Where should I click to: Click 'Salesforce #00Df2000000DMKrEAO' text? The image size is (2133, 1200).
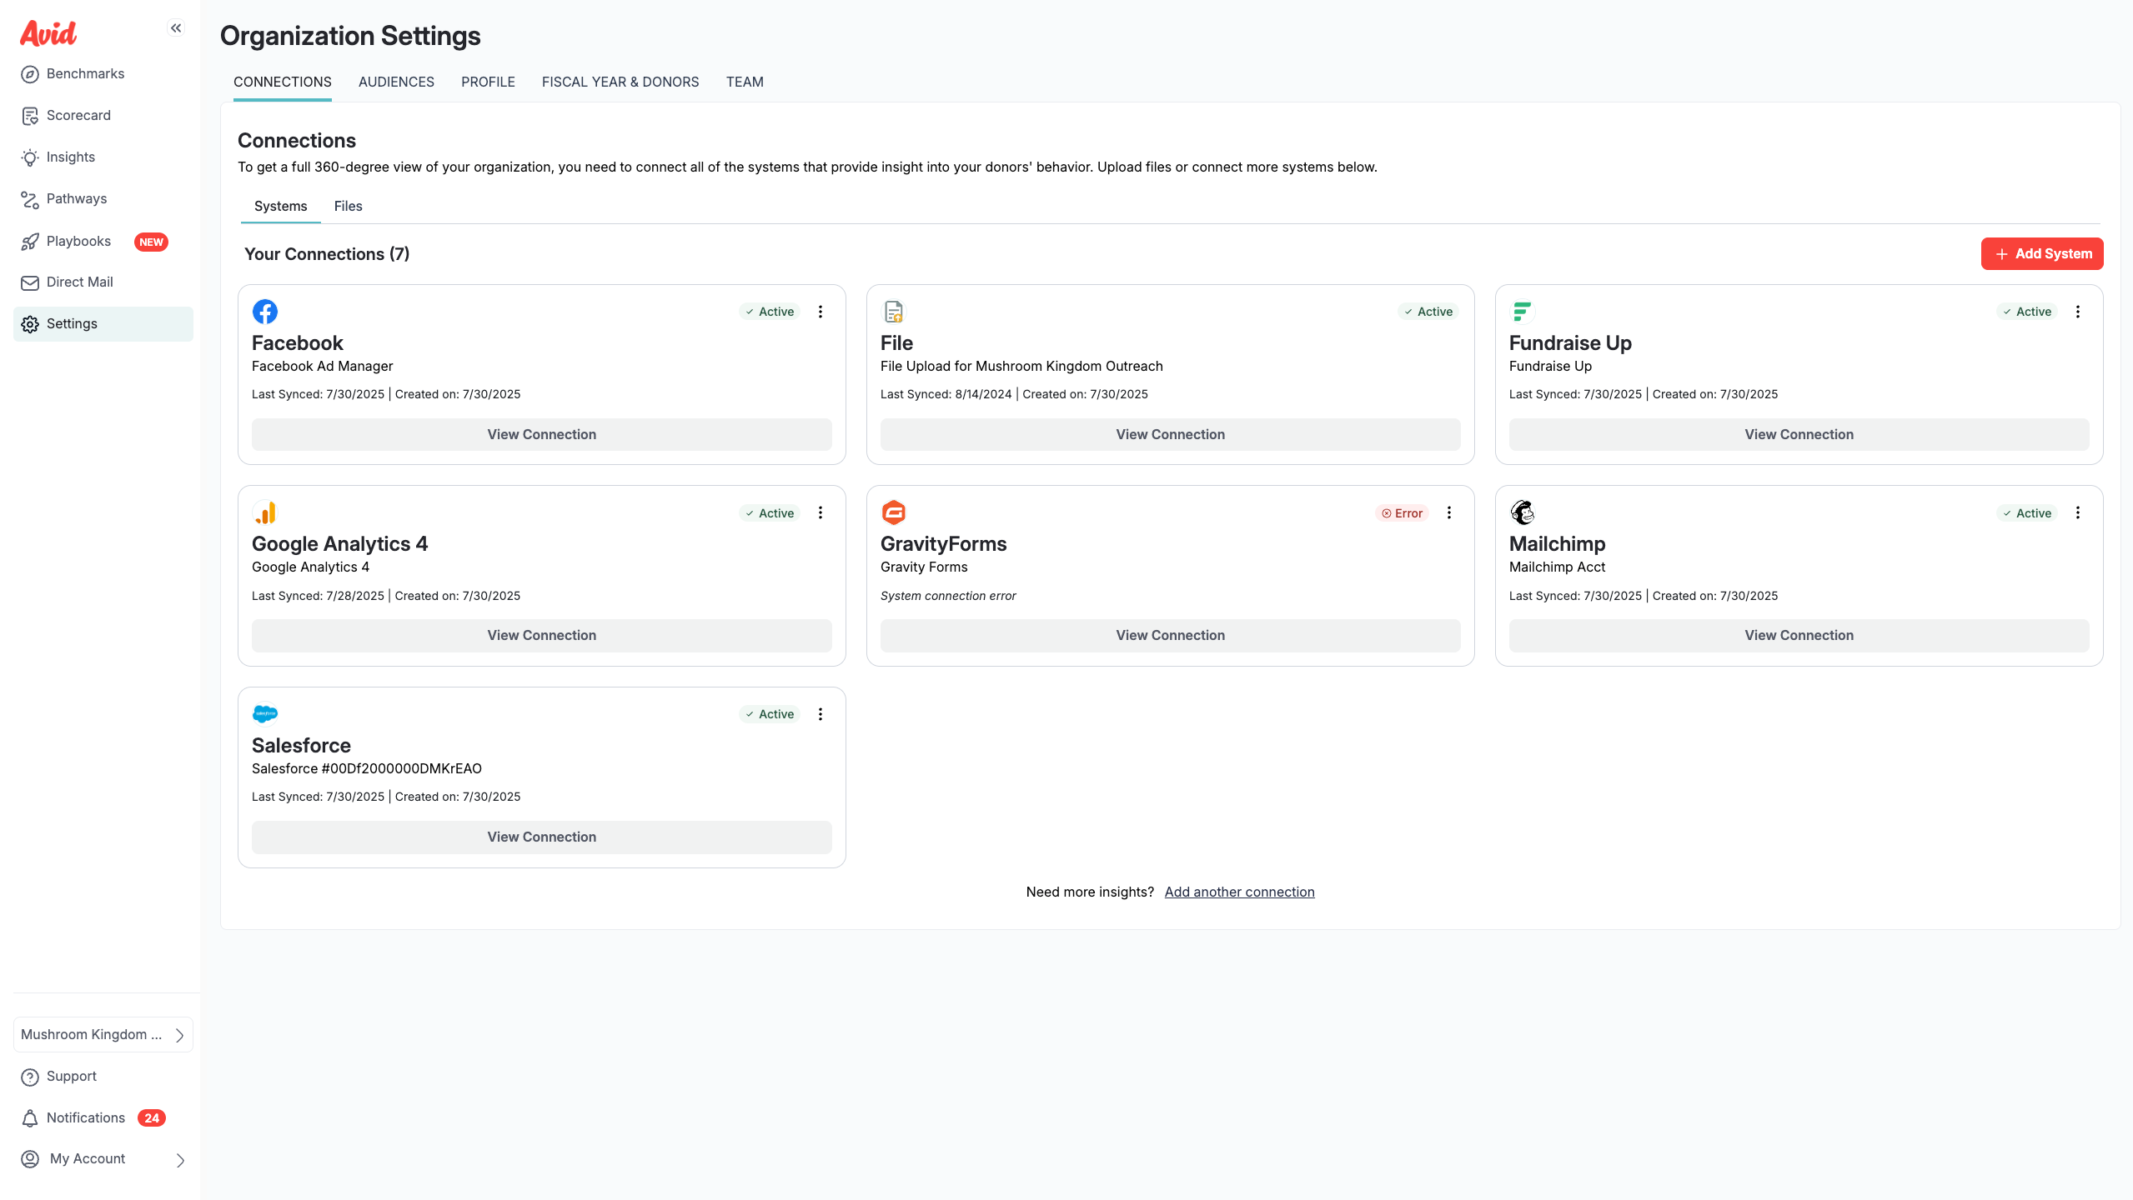pyautogui.click(x=367, y=768)
